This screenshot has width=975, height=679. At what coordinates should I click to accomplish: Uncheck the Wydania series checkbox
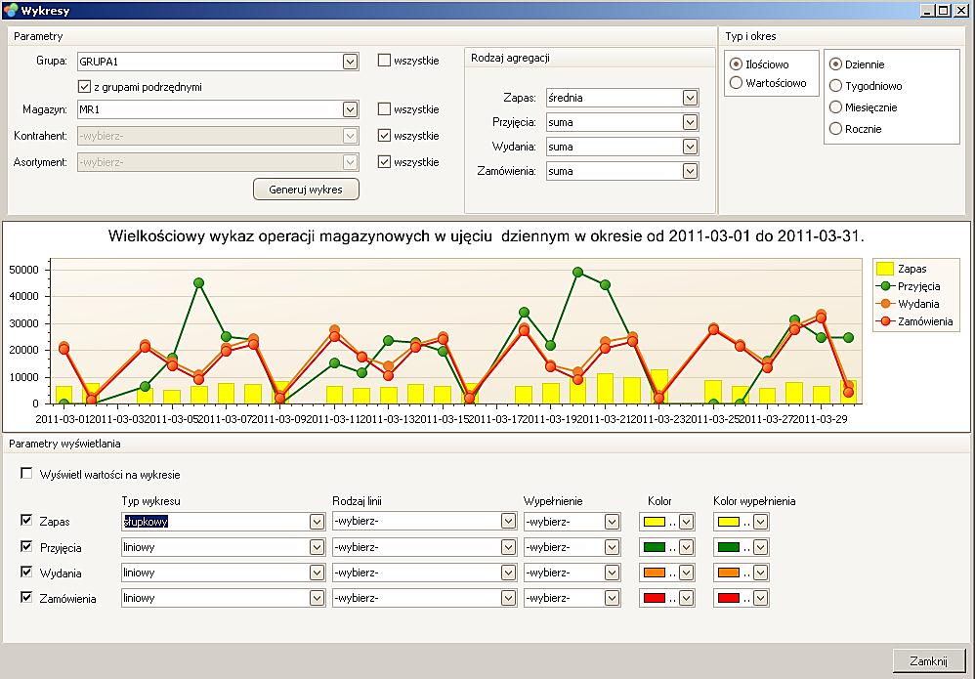26,572
